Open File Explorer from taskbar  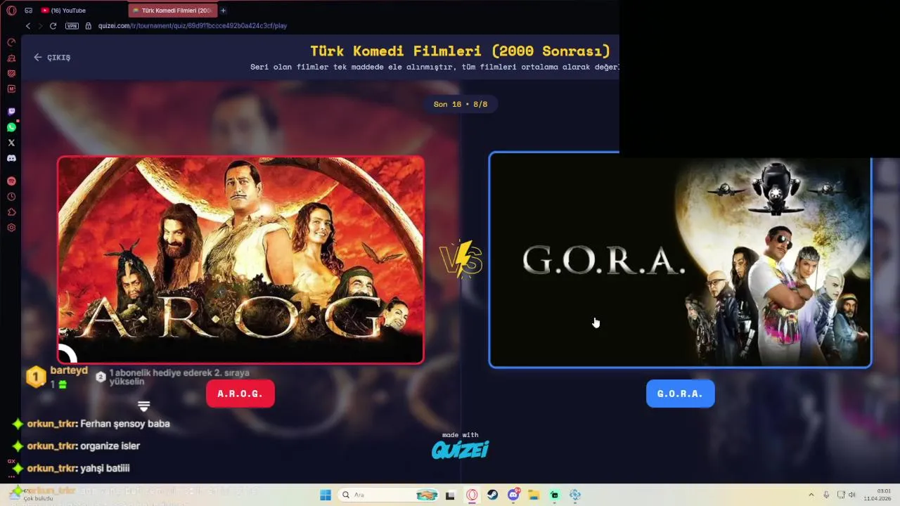click(x=534, y=495)
